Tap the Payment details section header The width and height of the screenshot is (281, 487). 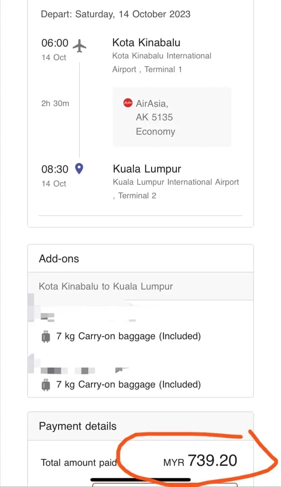(78, 426)
